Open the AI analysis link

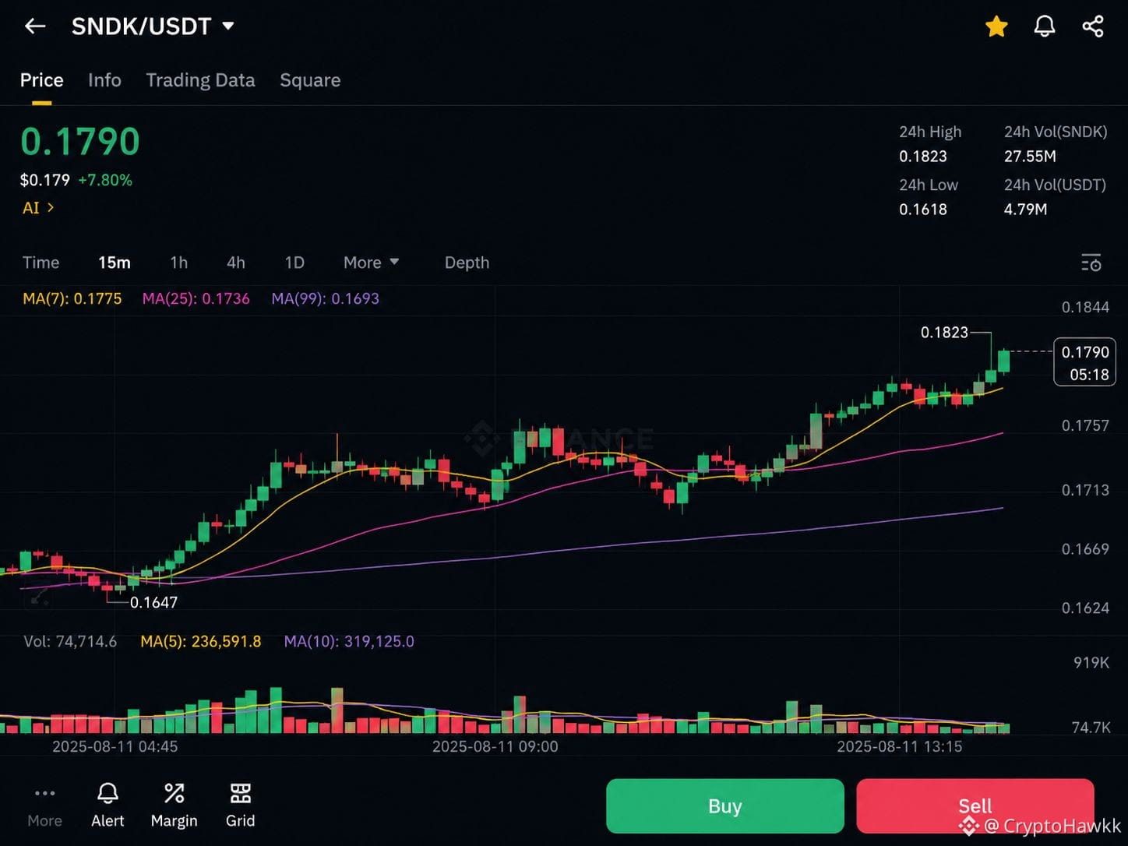coord(38,208)
